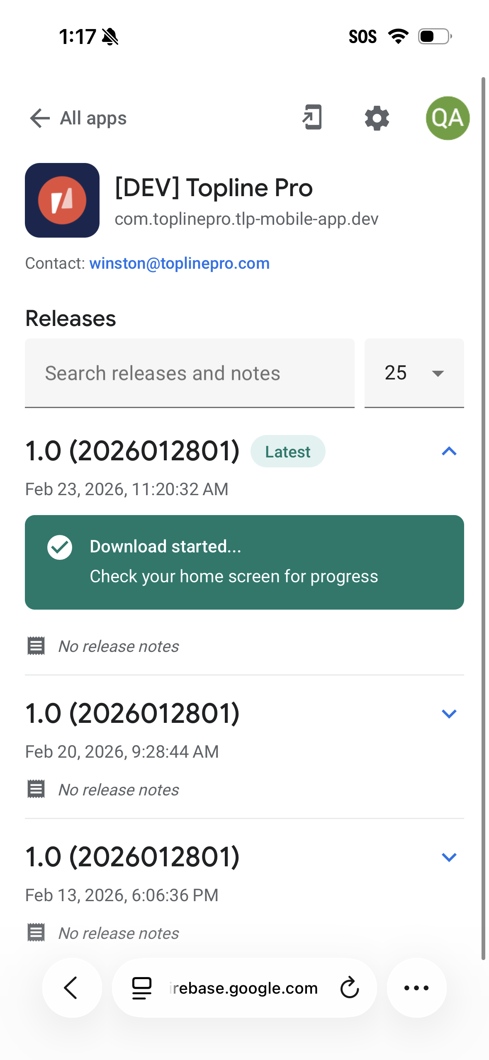Open the 25 results-per-page dropdown
Image resolution: width=489 pixels, height=1060 pixels.
pos(414,373)
